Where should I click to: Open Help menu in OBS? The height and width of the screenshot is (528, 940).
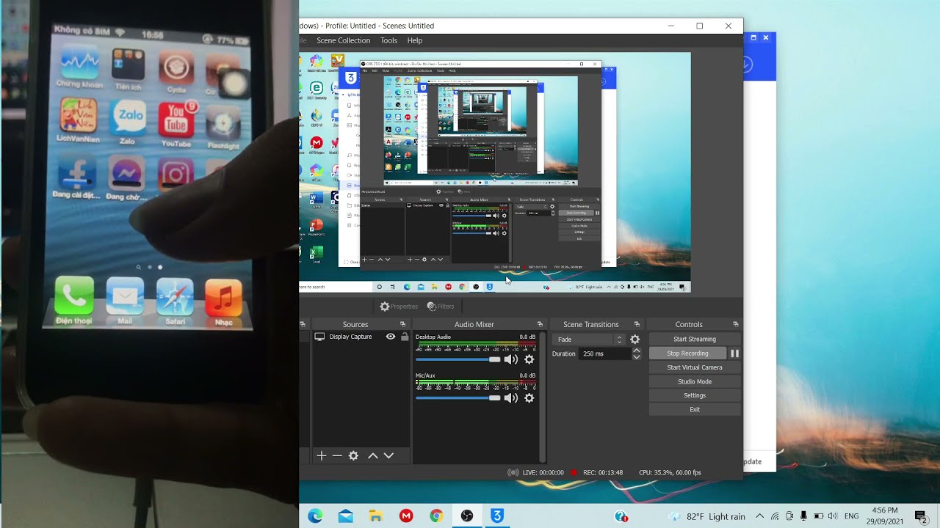[x=415, y=40]
